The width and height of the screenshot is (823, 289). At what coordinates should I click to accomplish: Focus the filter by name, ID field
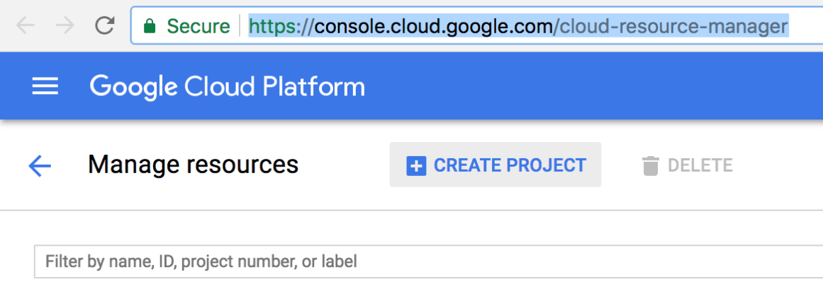click(425, 261)
